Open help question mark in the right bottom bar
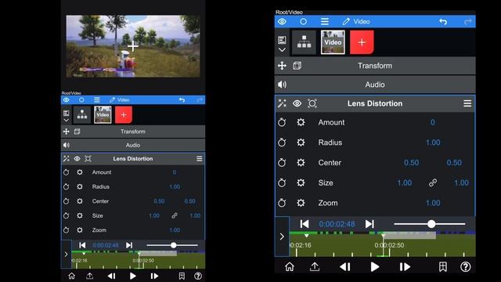501x282 pixels. coord(466,266)
